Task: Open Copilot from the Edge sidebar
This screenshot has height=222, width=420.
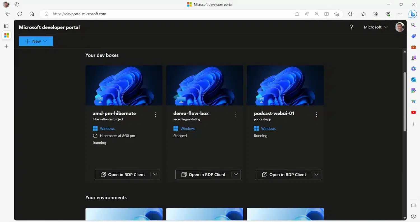Action: tap(413, 14)
